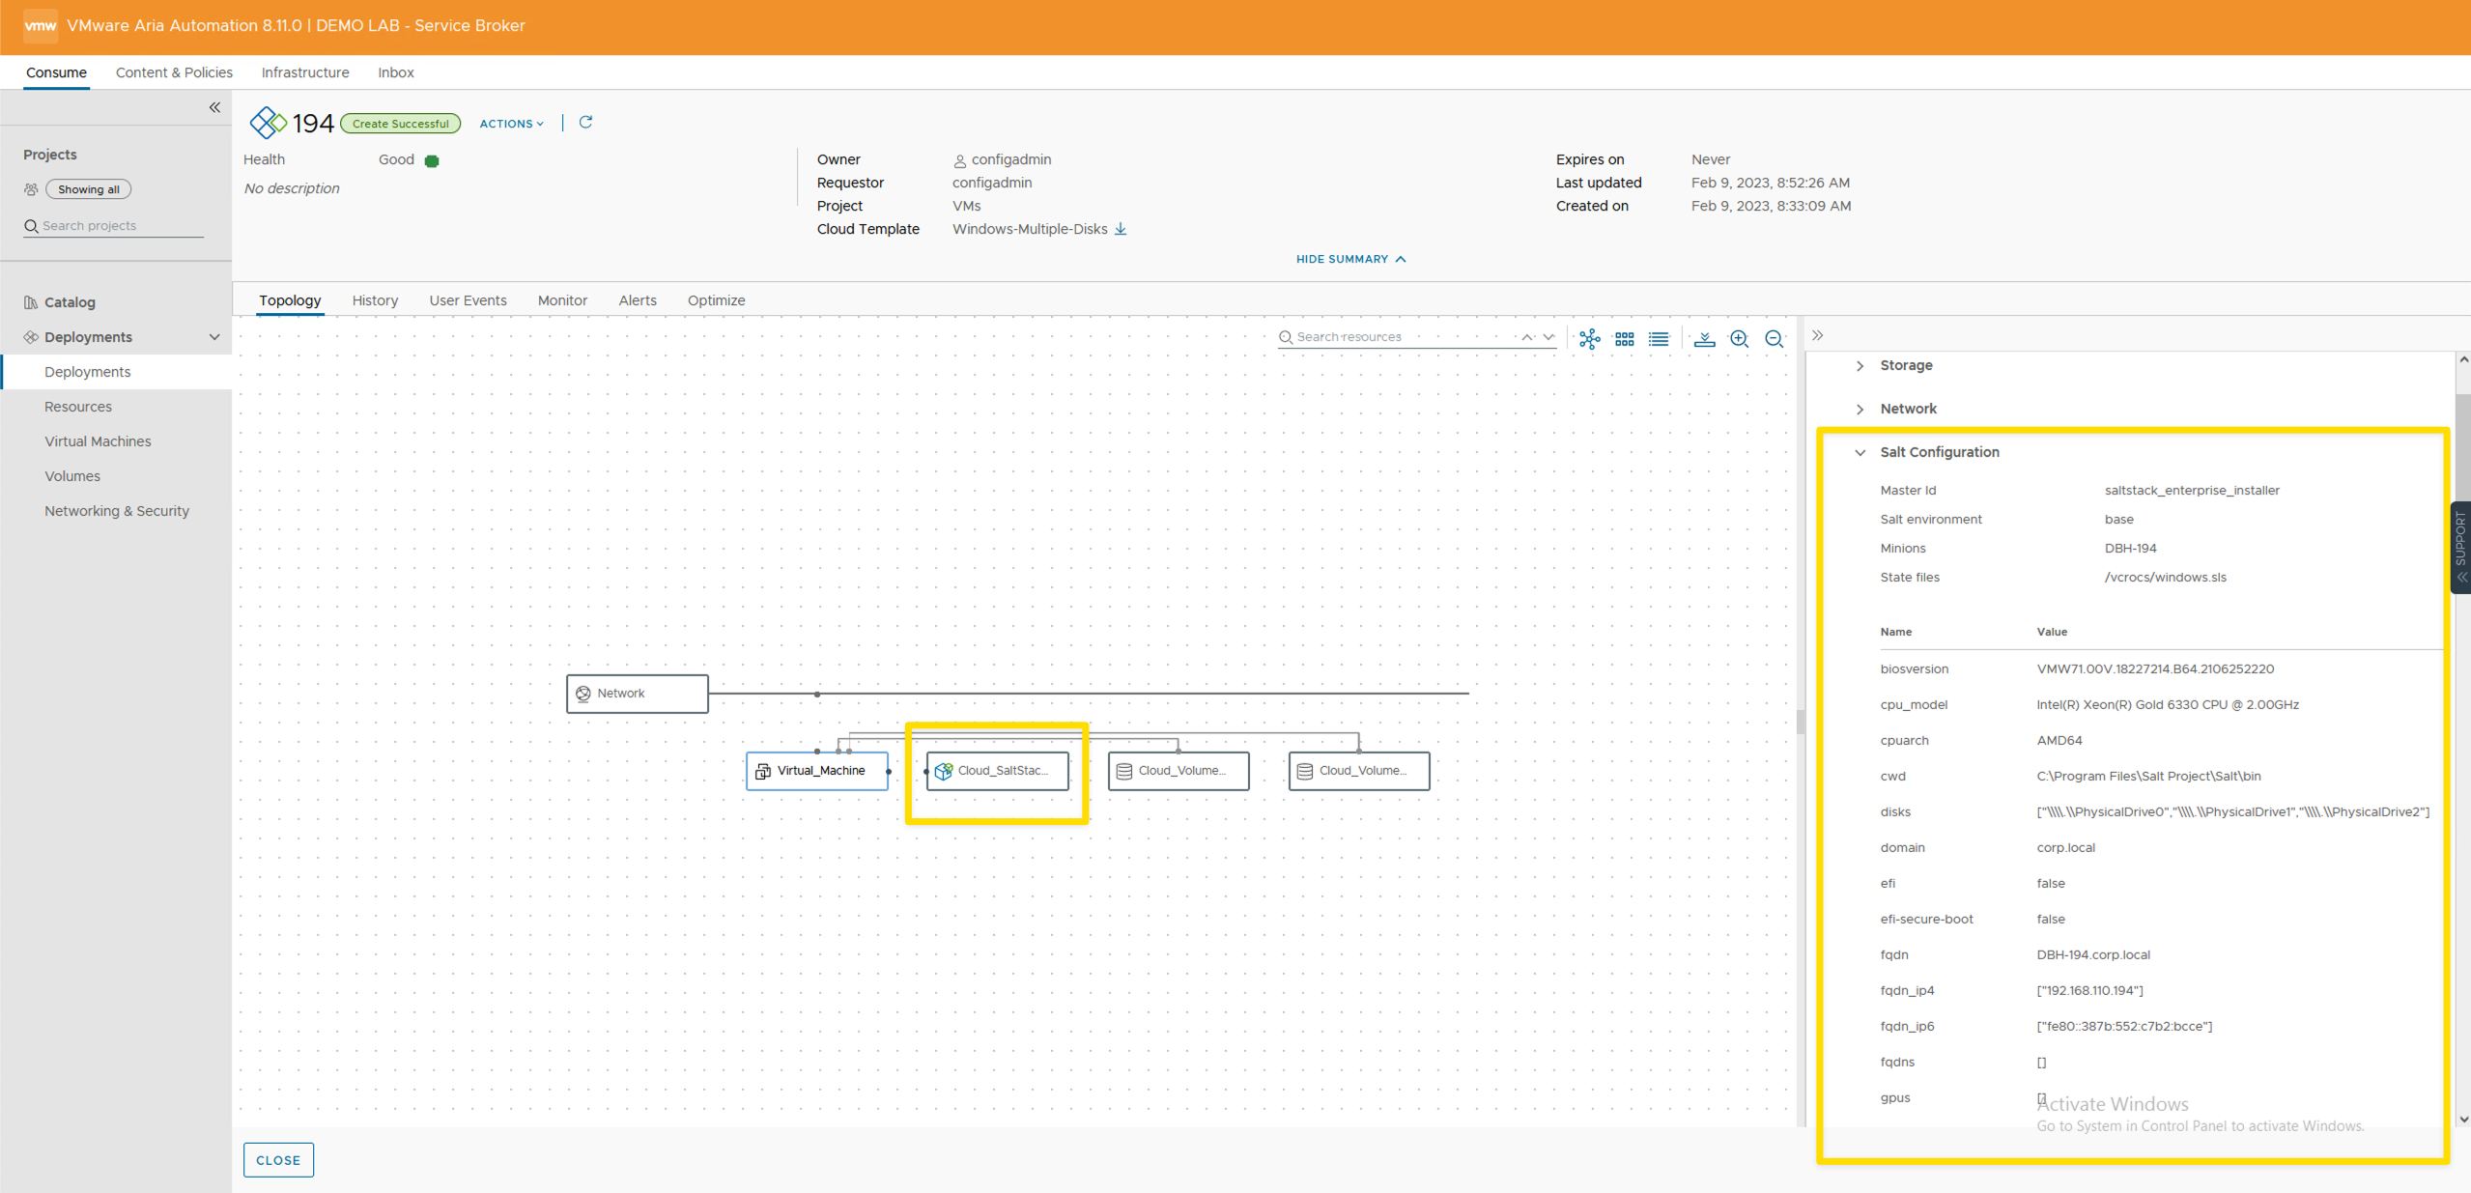Download the topology diagram
Screen dimensions: 2471x1193
1704,338
